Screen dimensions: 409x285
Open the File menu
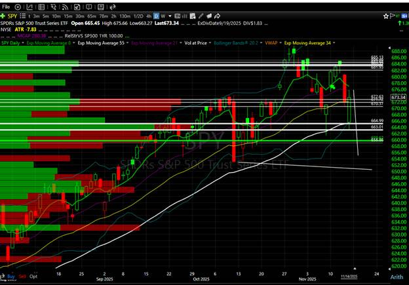tap(6, 7)
